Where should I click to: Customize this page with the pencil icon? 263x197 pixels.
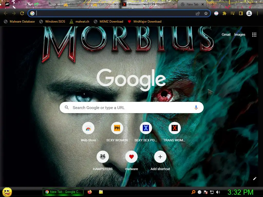pos(255,179)
